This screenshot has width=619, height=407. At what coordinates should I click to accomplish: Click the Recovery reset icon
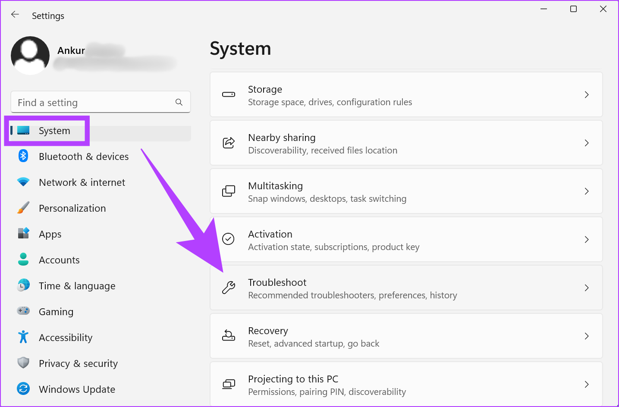[x=229, y=335]
